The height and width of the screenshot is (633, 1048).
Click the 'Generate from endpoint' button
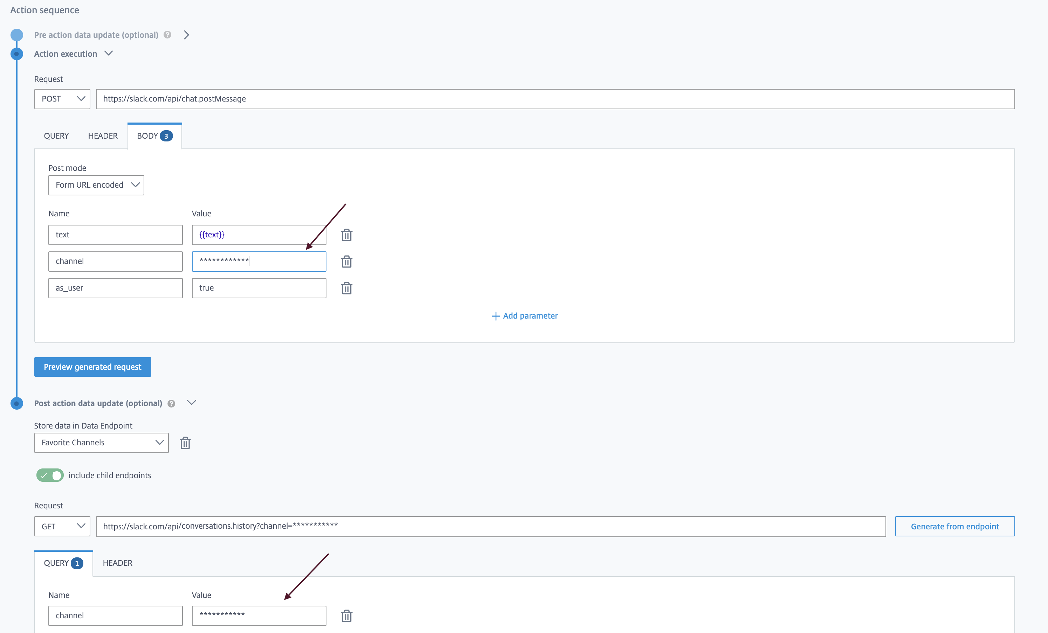955,526
